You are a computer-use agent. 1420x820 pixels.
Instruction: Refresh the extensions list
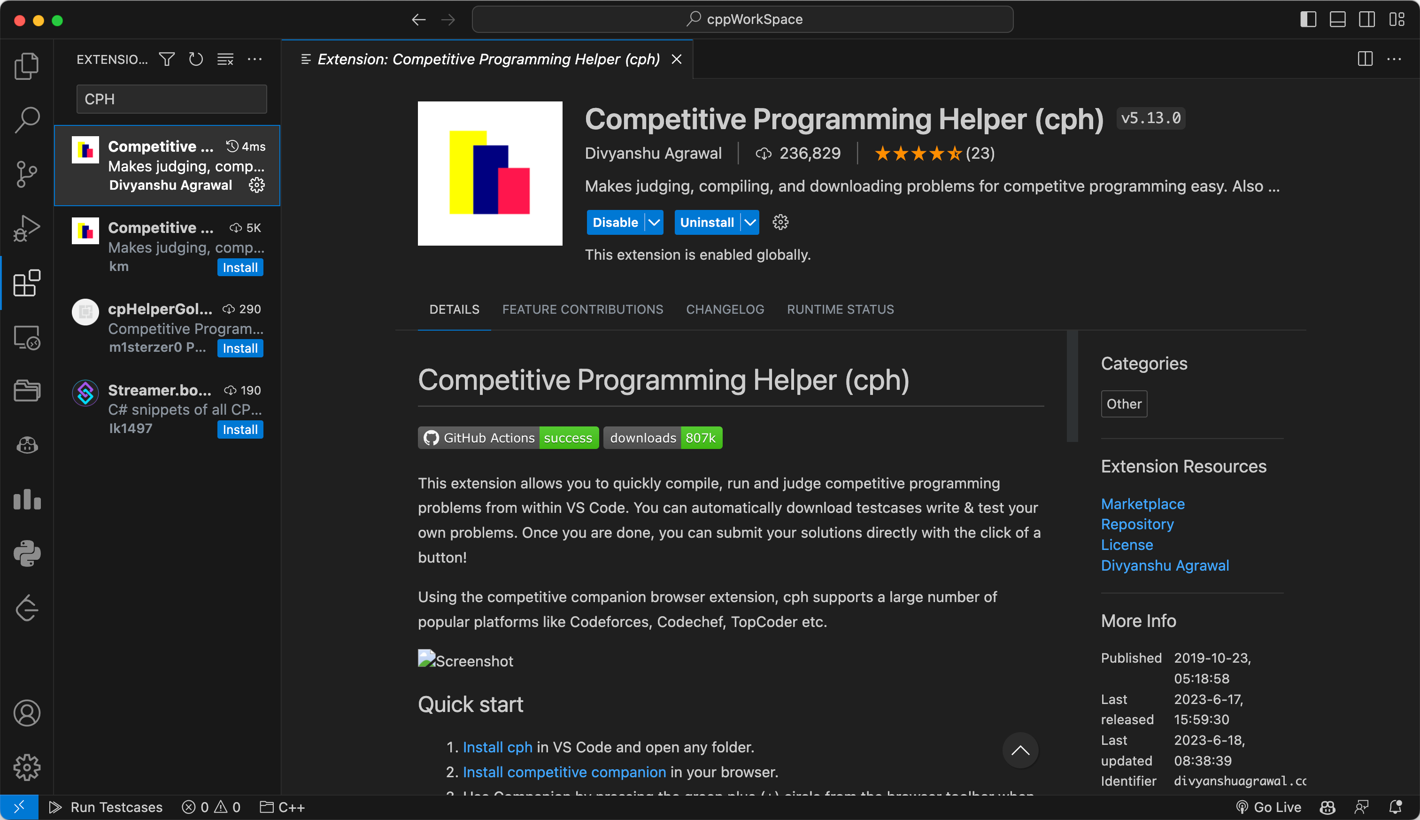click(x=195, y=59)
